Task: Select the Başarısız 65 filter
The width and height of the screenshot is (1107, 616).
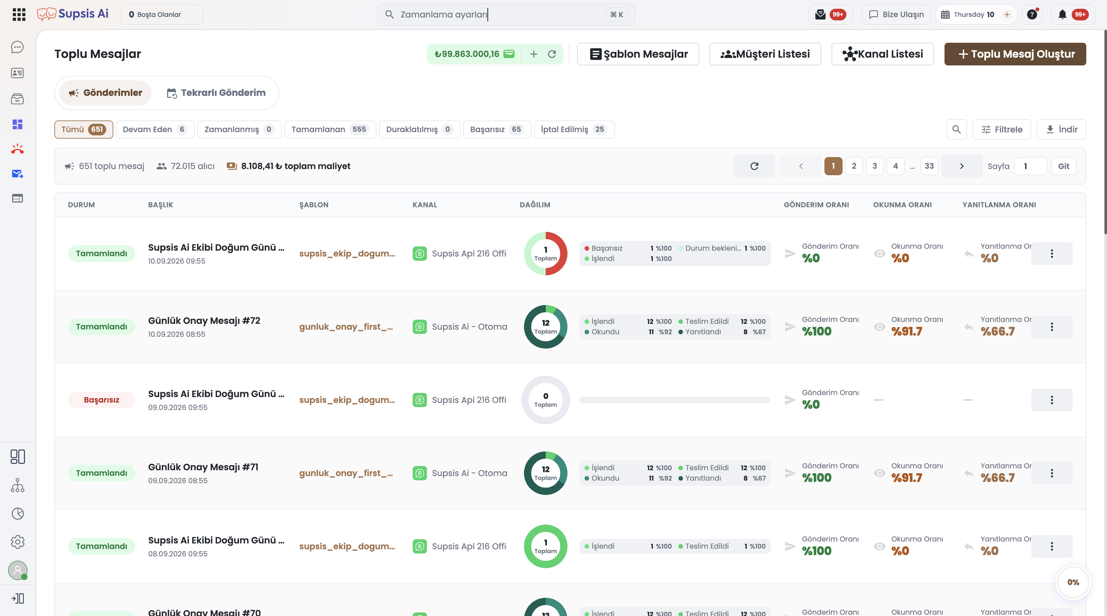Action: click(497, 130)
